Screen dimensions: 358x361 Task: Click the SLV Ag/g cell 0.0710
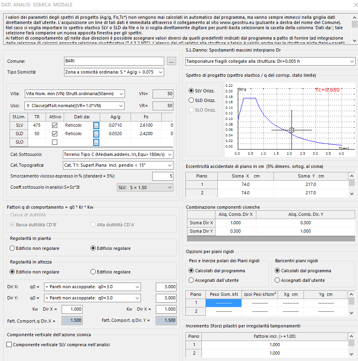tap(115, 125)
